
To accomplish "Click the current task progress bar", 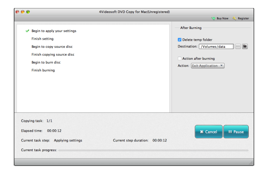I will coord(153,150).
